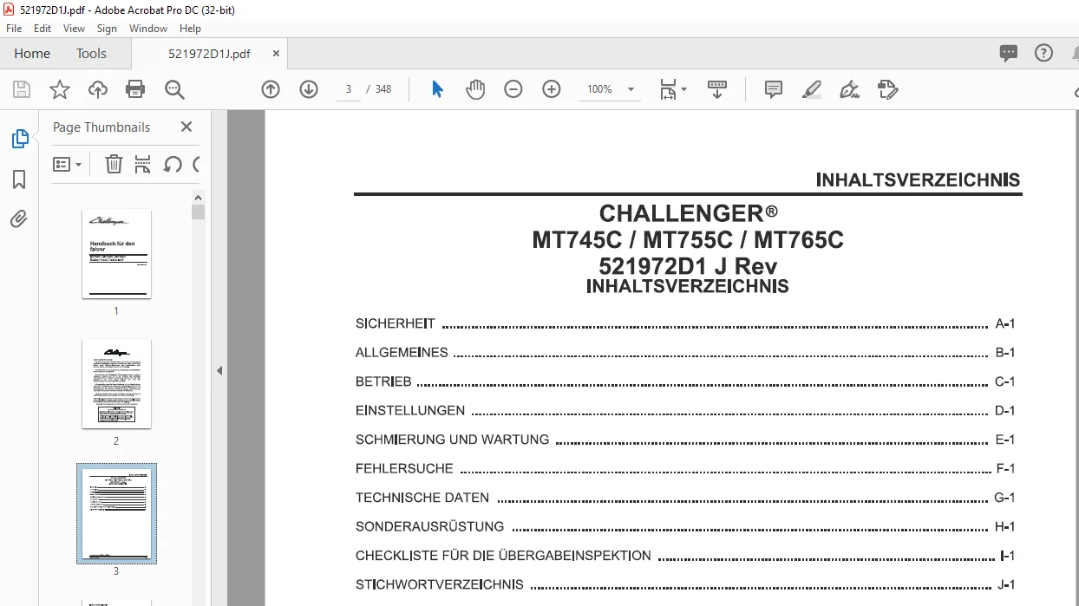This screenshot has height=606, width=1079.
Task: Switch to the Home tab
Action: 32,54
